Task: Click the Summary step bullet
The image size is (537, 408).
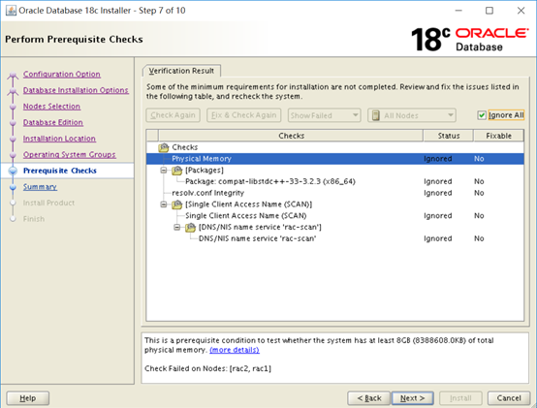Action: [x=13, y=187]
